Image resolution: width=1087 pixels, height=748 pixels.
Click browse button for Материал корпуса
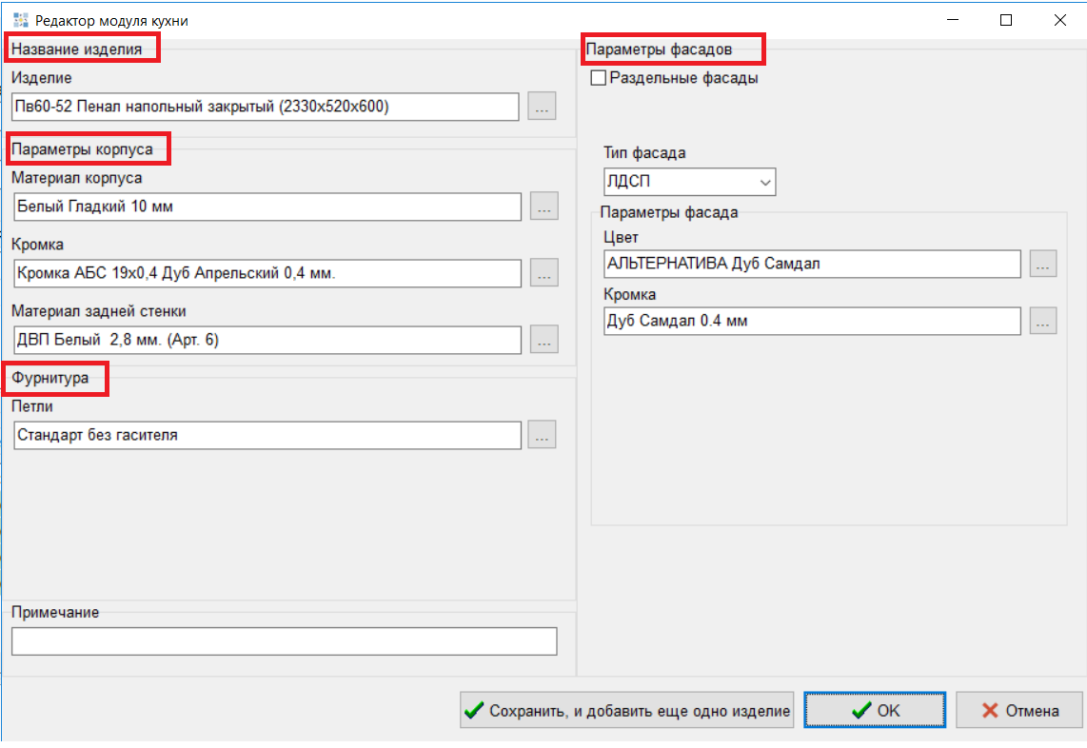pyautogui.click(x=543, y=207)
